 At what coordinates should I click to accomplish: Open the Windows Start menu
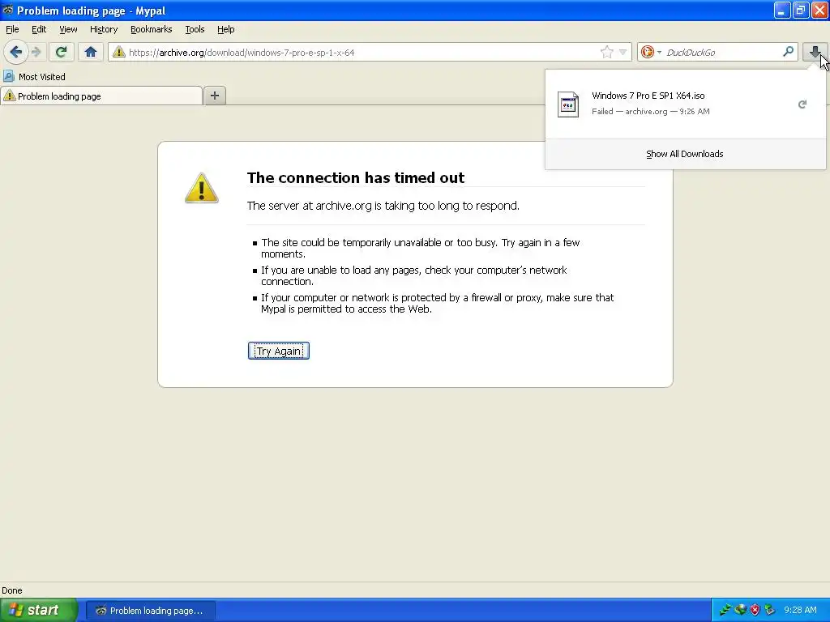(39, 610)
